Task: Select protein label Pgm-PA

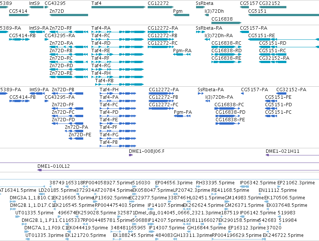Action: [x=183, y=112]
